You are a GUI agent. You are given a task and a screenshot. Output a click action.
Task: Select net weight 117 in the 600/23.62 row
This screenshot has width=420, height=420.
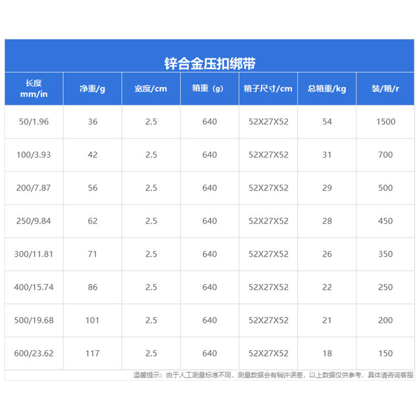(92, 353)
